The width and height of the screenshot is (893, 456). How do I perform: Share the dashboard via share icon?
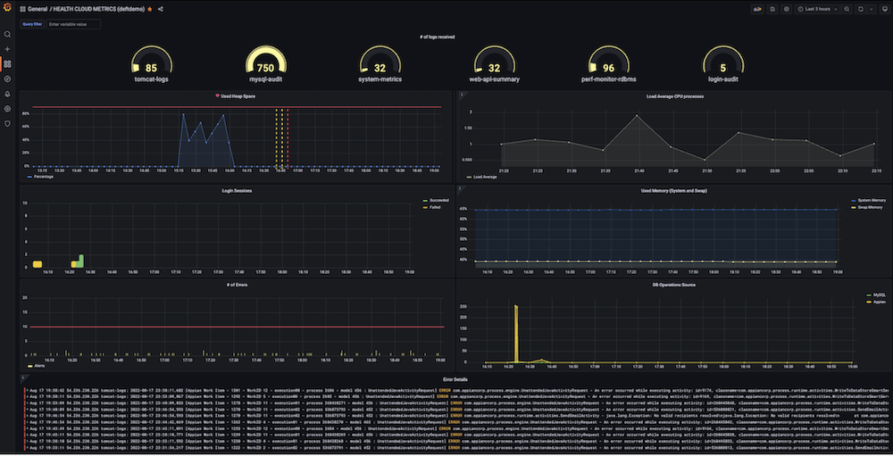pyautogui.click(x=161, y=9)
